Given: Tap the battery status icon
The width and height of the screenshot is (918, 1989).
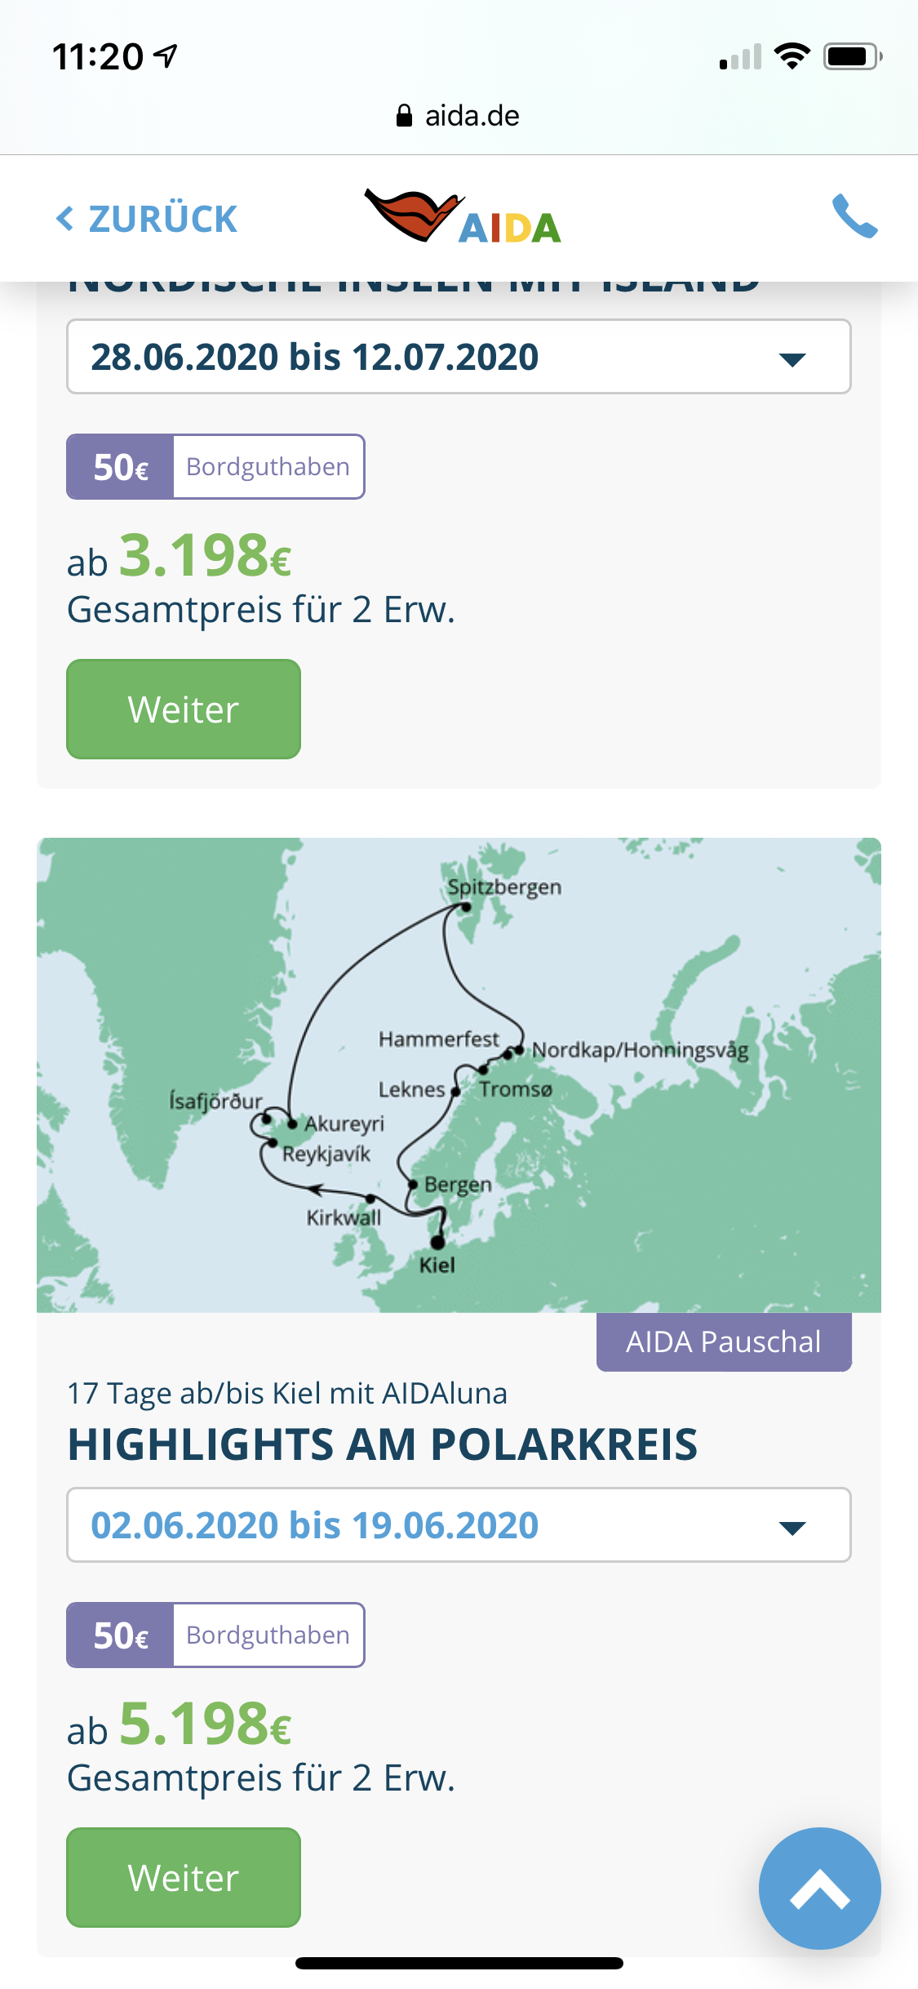Looking at the screenshot, I should tap(852, 57).
